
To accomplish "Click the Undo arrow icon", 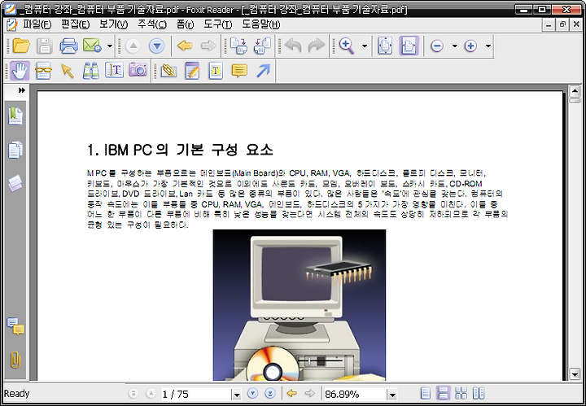I will pos(293,46).
